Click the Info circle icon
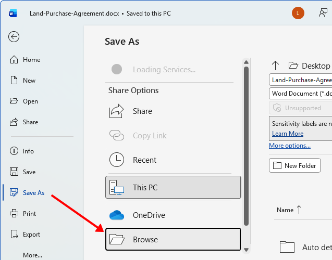Image resolution: width=332 pixels, height=260 pixels. tap(14, 151)
